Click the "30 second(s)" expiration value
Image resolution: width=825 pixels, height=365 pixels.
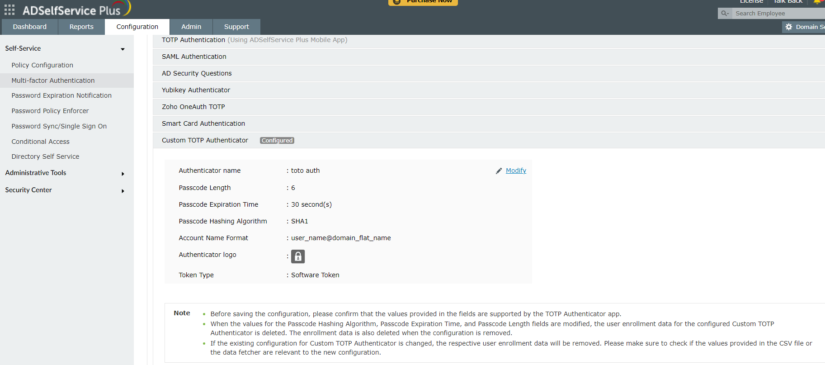point(311,204)
